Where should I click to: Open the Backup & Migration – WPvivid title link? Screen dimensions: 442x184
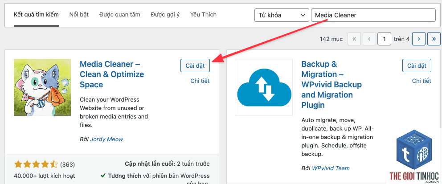[331, 85]
